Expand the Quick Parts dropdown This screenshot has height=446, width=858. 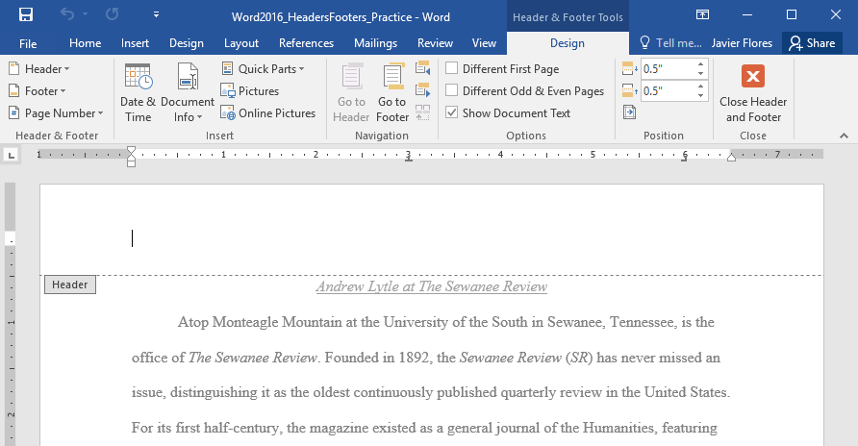[263, 69]
